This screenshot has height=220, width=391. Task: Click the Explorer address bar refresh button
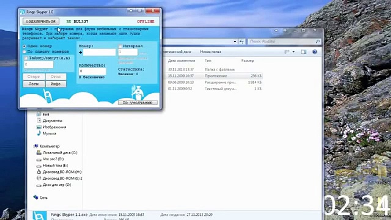tap(242, 42)
